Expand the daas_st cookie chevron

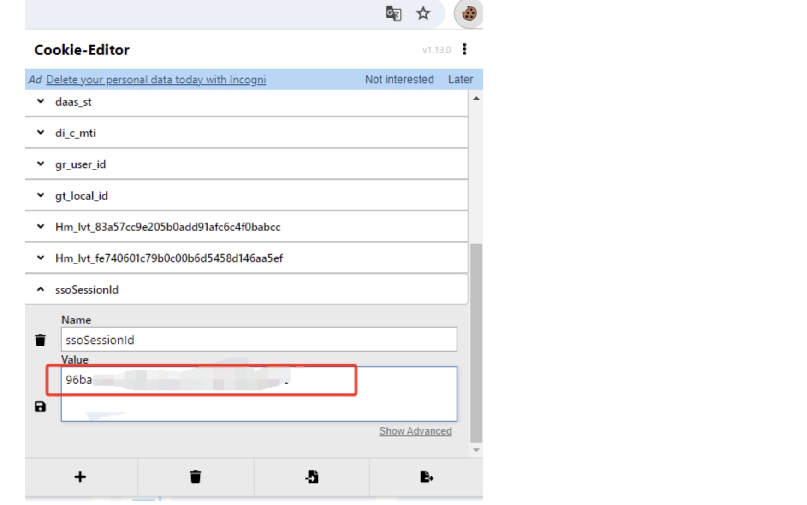click(41, 101)
